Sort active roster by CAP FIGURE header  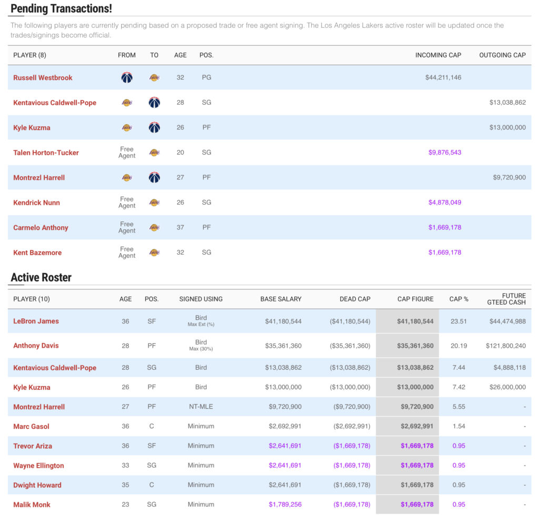[415, 299]
